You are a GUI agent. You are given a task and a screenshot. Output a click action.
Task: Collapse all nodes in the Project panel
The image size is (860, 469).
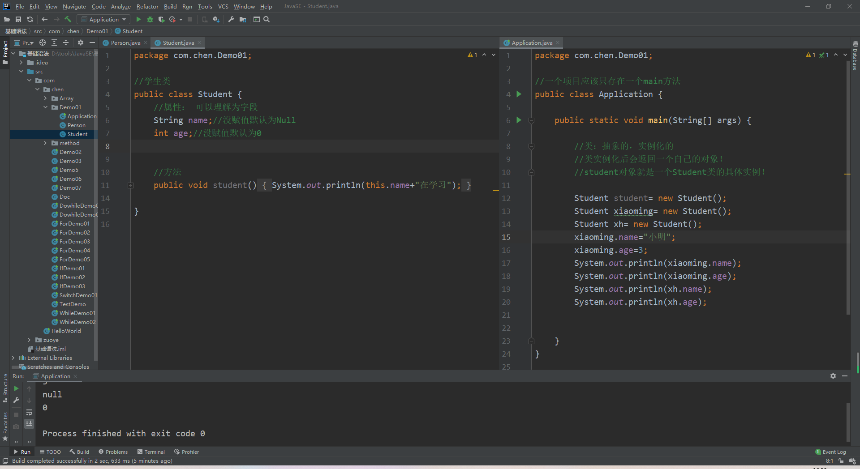click(x=66, y=43)
